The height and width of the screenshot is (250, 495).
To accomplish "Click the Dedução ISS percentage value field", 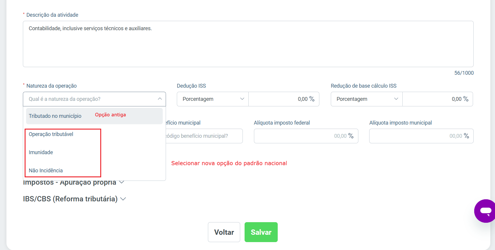I will click(x=284, y=99).
